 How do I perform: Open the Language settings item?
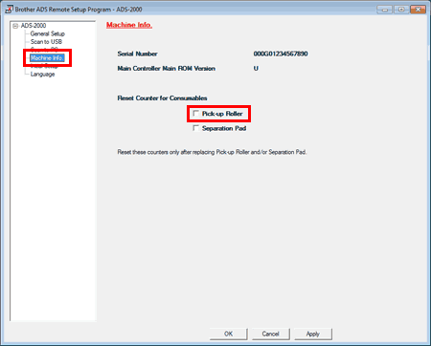tap(42, 74)
